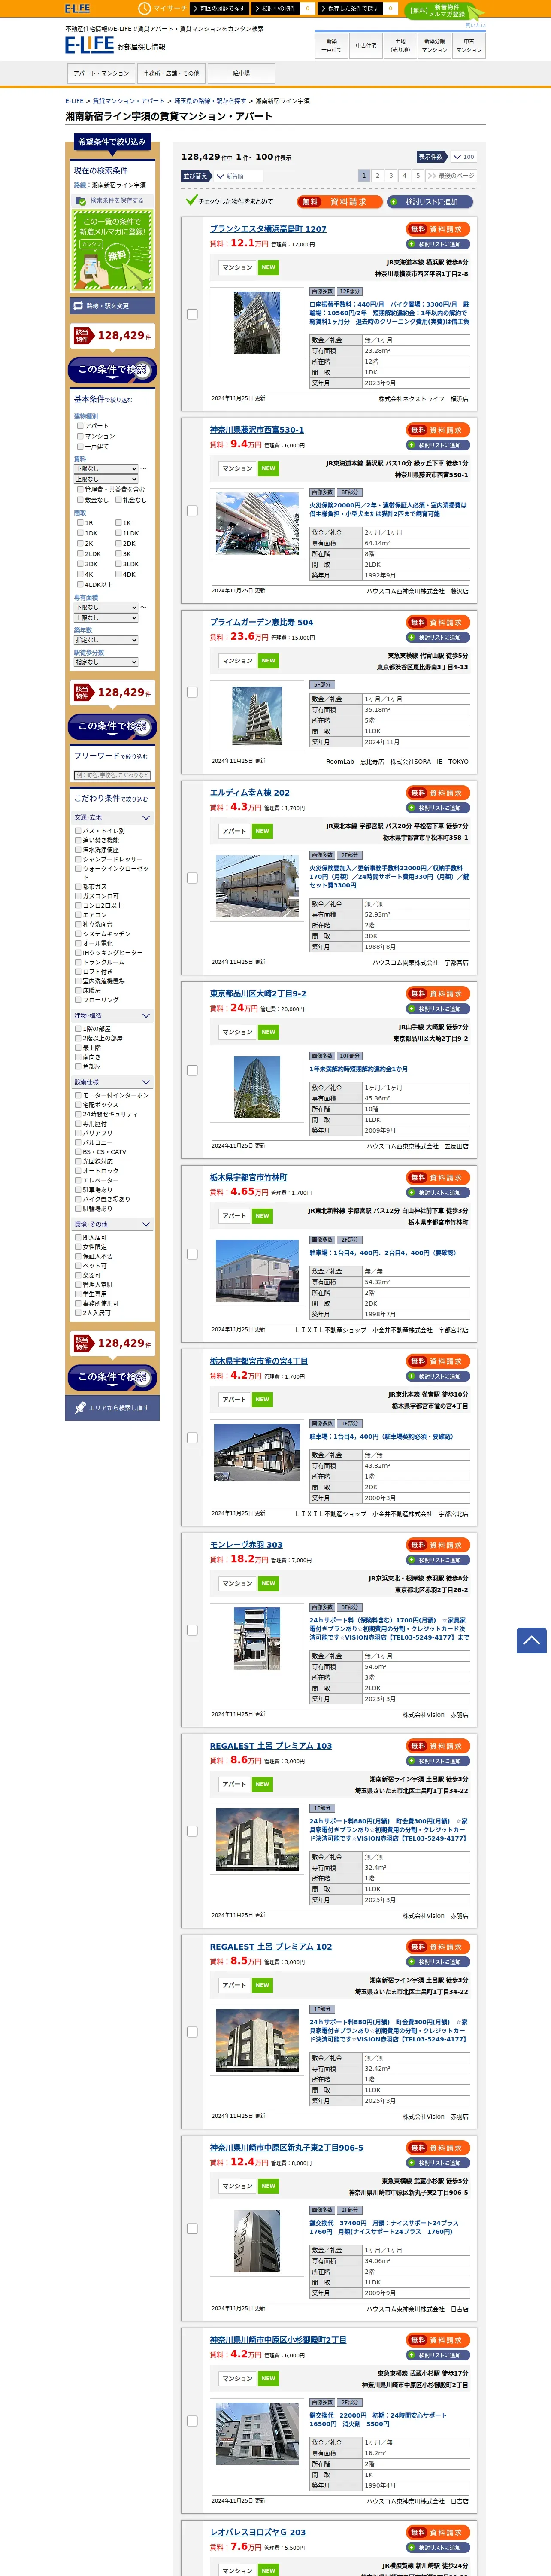Open 駐車場 tab

(x=241, y=73)
